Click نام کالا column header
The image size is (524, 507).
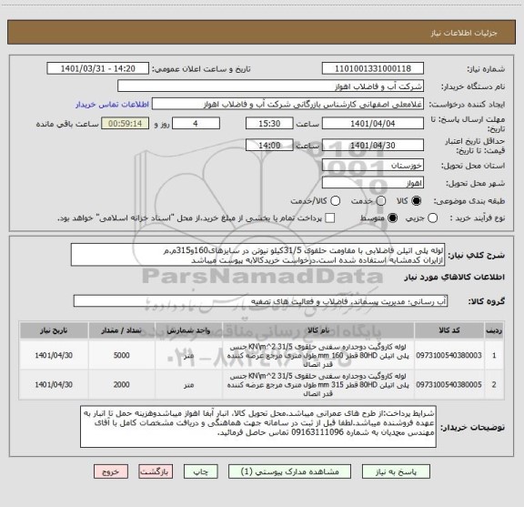coord(318,330)
